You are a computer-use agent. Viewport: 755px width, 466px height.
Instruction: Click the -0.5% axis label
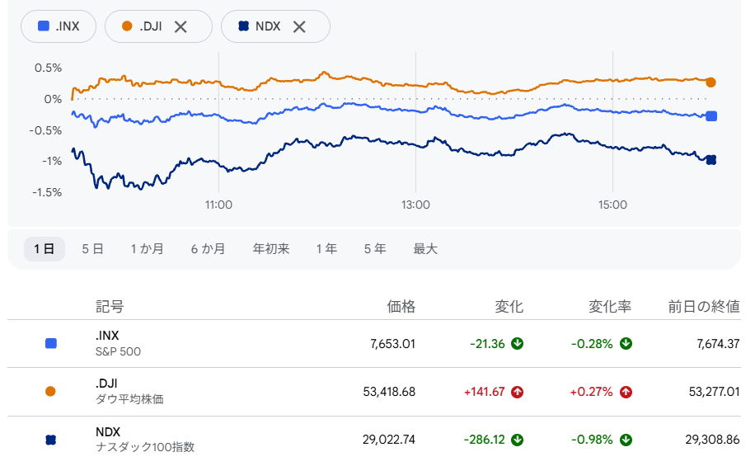click(45, 130)
